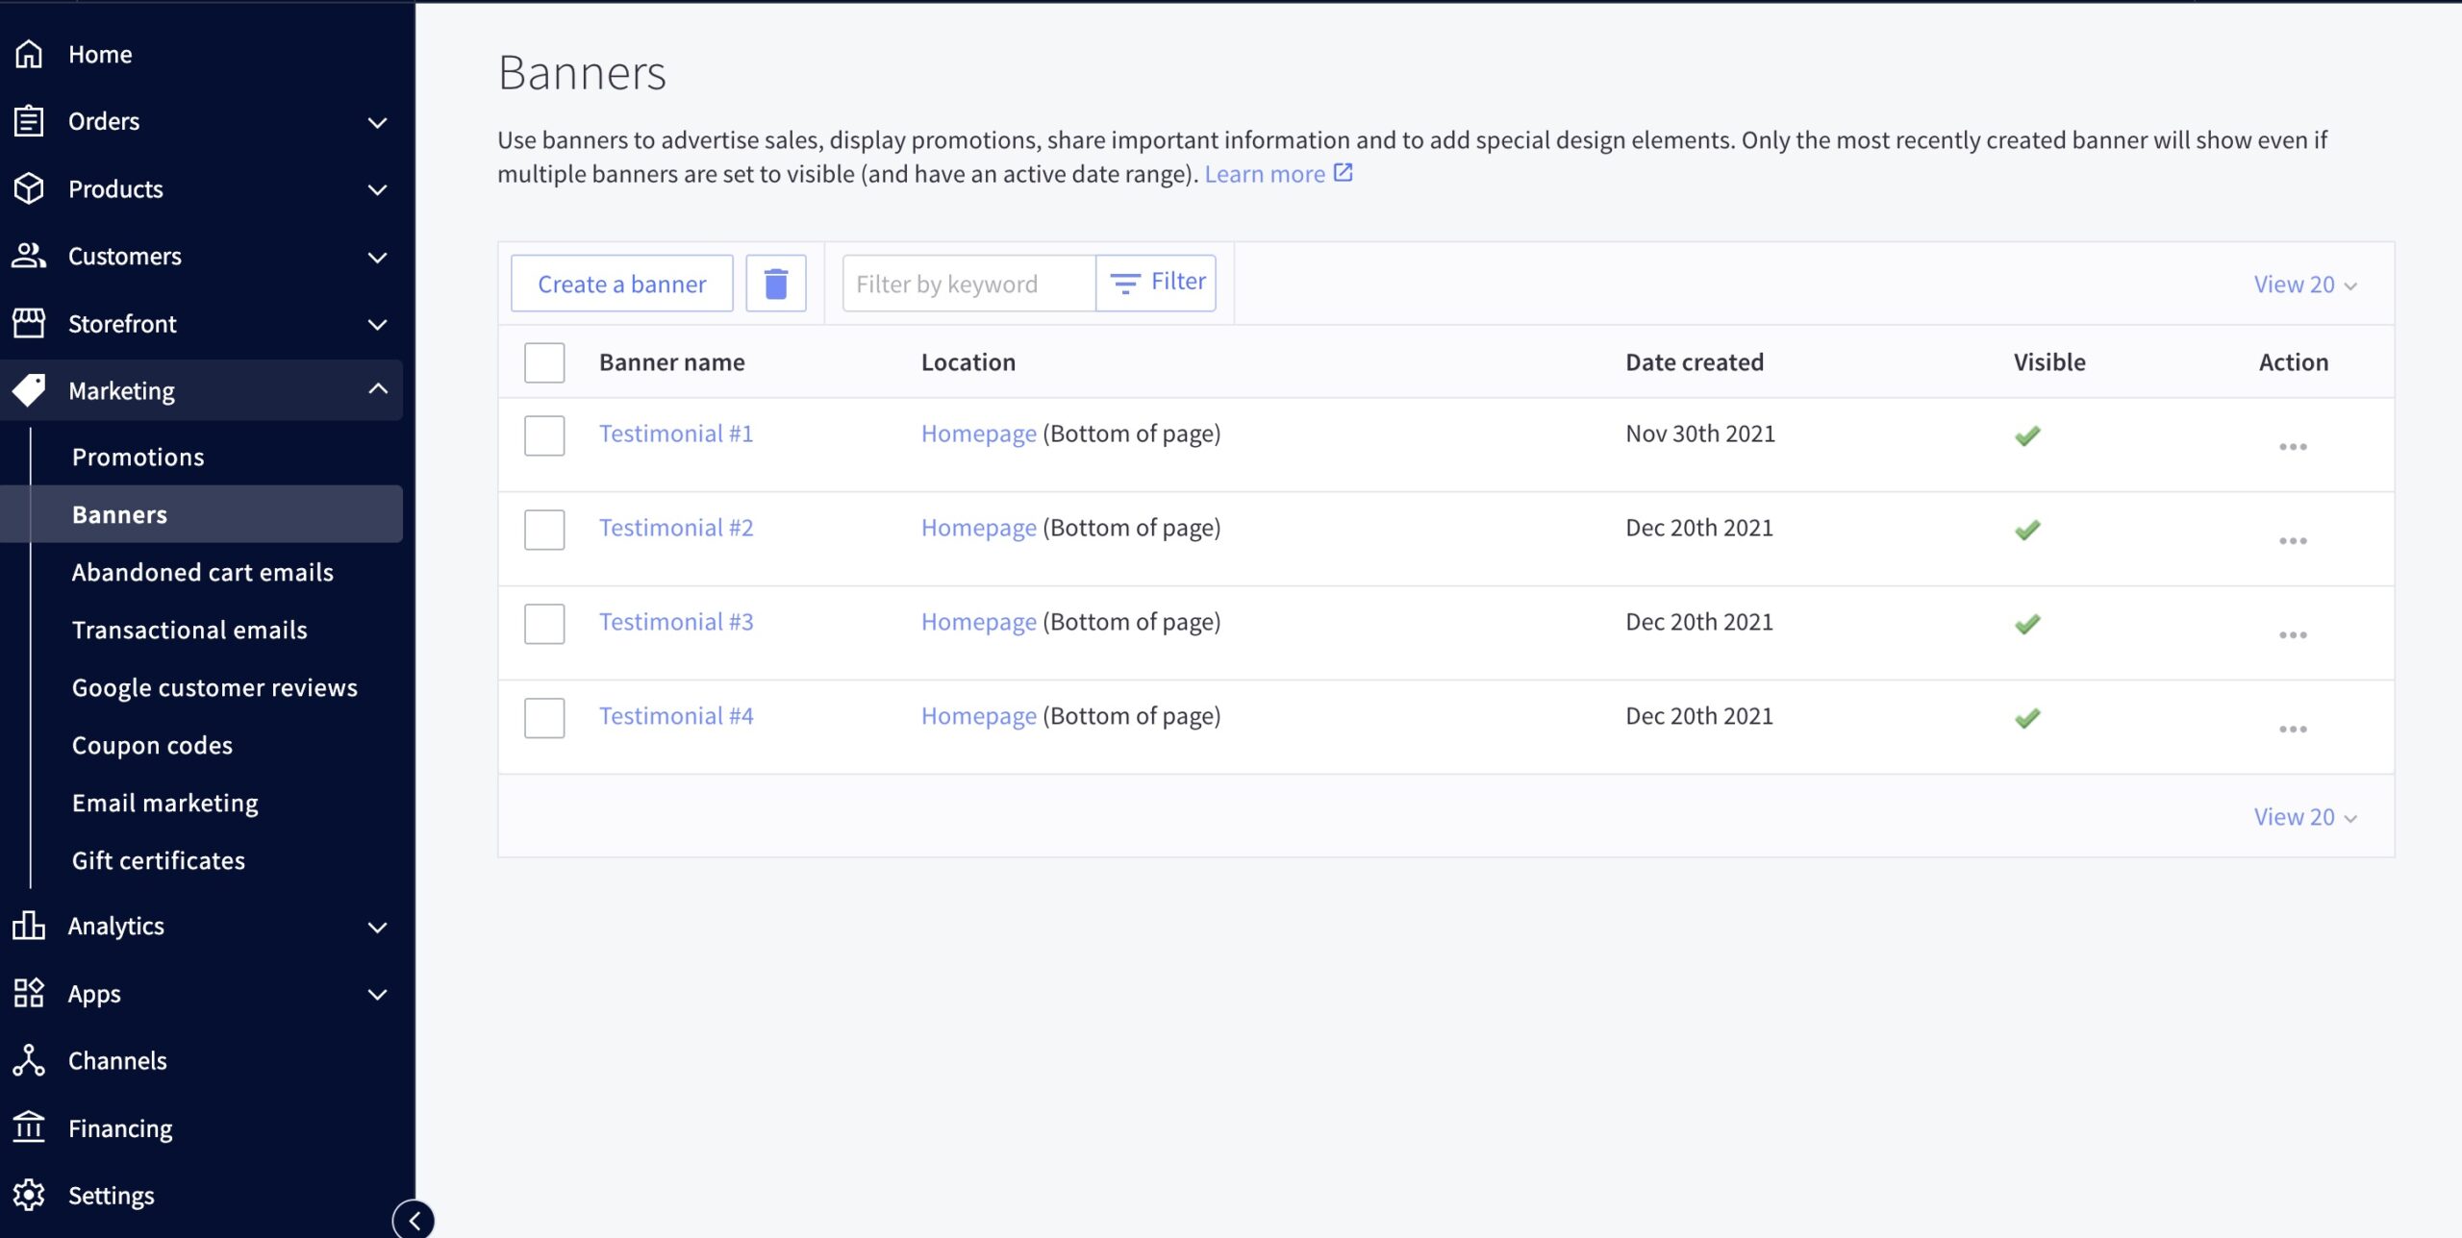Collapse the Marketing section chevron

(x=378, y=389)
